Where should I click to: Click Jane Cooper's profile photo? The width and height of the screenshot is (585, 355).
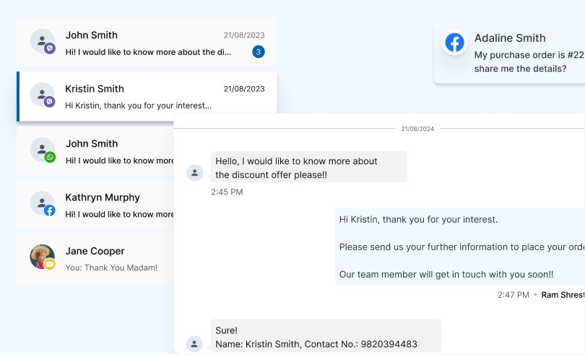pyautogui.click(x=42, y=257)
